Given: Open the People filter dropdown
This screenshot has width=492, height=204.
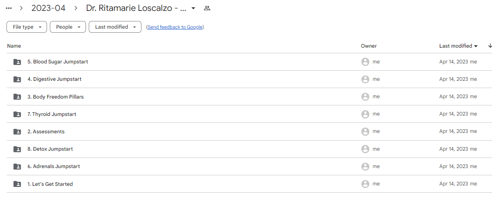Looking at the screenshot, I should [x=68, y=27].
